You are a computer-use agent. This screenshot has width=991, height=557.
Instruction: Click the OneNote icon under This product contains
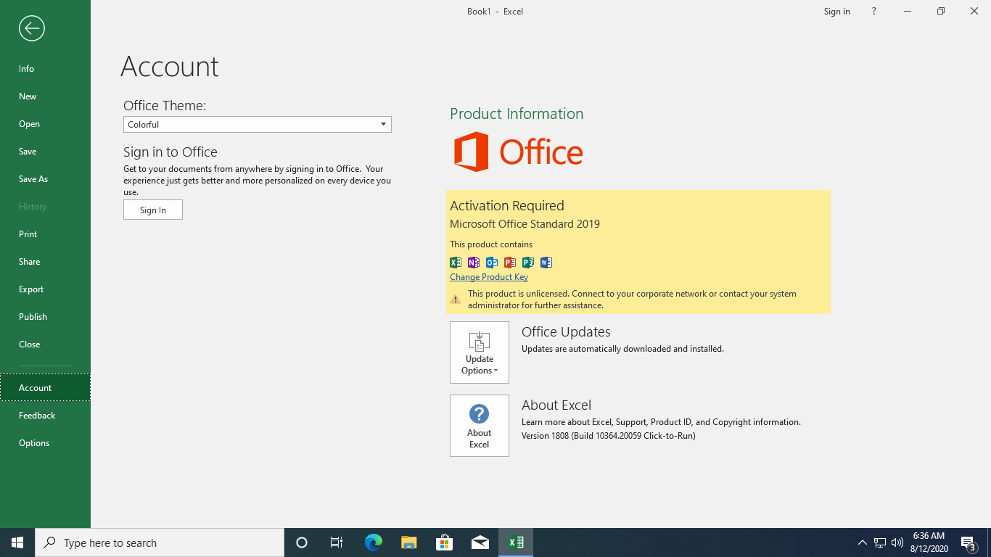click(474, 263)
